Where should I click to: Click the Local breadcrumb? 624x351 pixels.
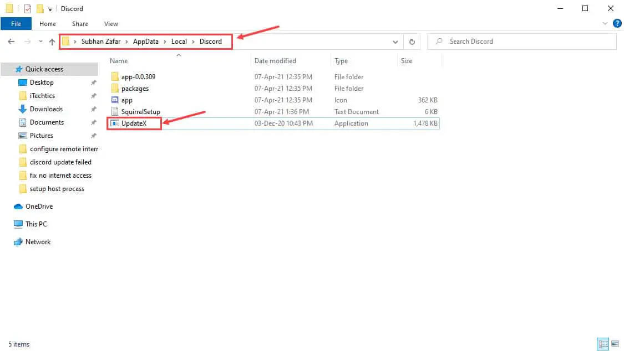[x=179, y=42]
